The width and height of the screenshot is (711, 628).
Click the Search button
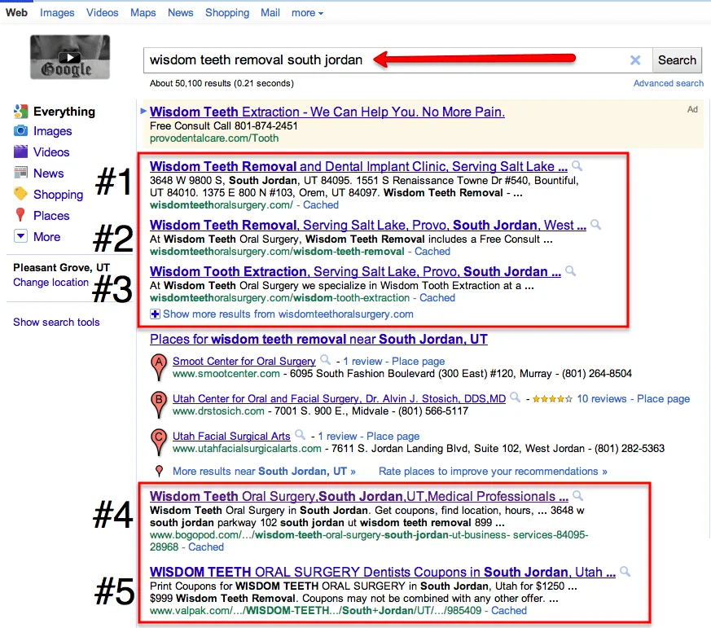677,60
